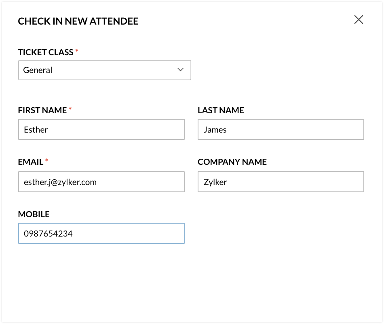Click the Check In New Attendee heading
Screen dimensions: 384x324
tap(78, 21)
